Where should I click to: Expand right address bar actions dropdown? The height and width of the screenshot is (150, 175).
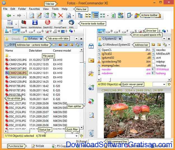tap(169, 45)
